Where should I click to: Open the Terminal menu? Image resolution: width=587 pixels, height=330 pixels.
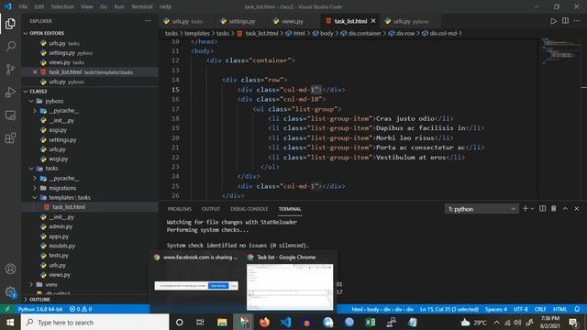tap(142, 6)
